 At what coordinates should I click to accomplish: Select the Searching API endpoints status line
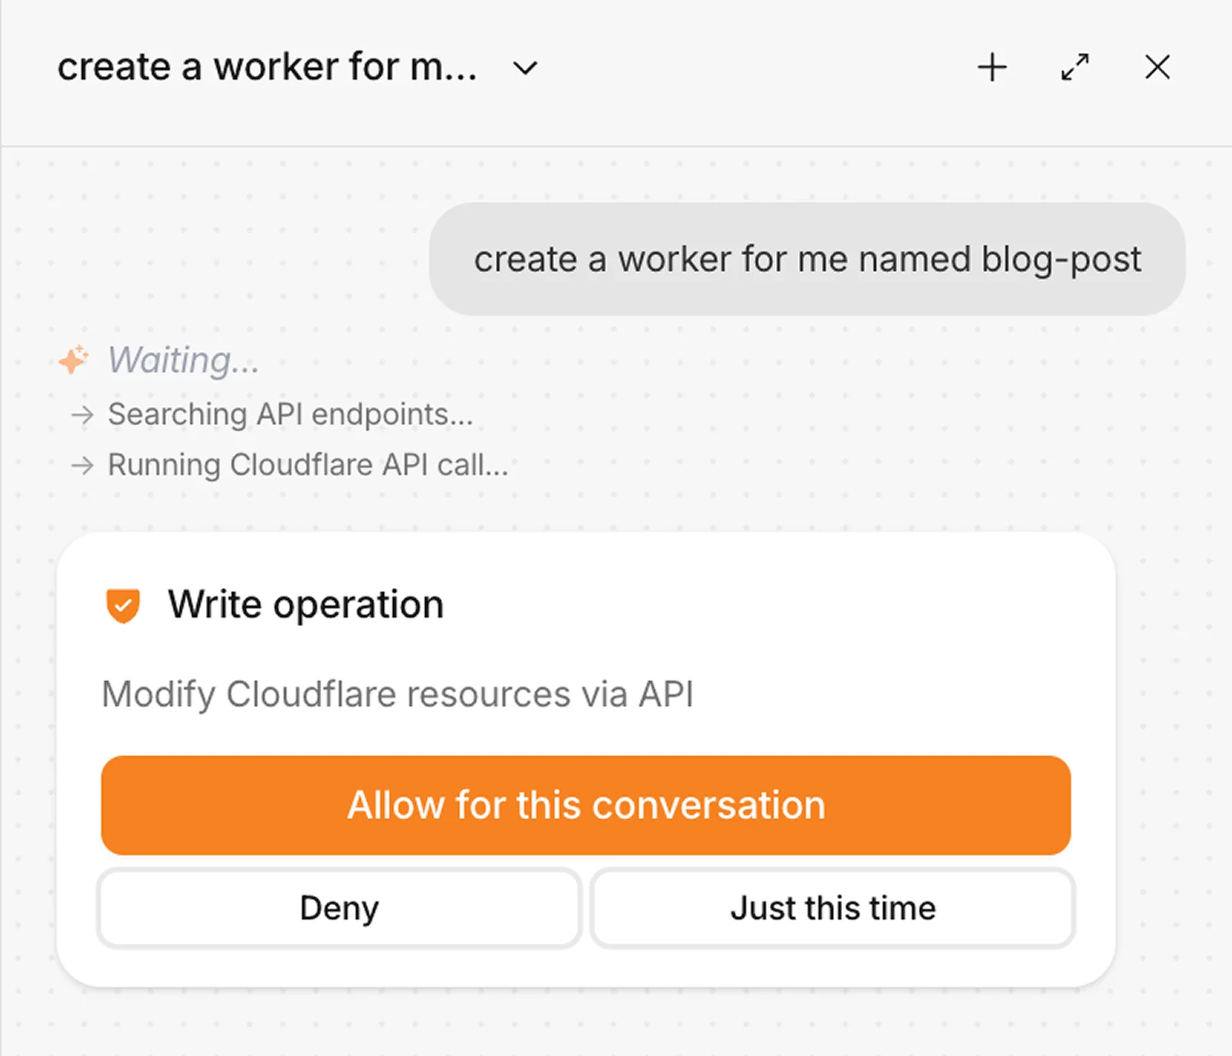pyautogui.click(x=290, y=415)
